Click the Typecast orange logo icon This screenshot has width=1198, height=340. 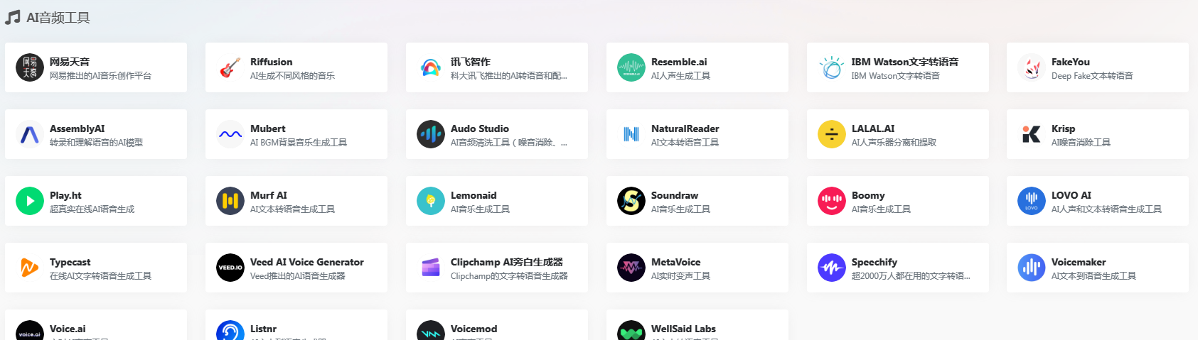click(x=30, y=268)
